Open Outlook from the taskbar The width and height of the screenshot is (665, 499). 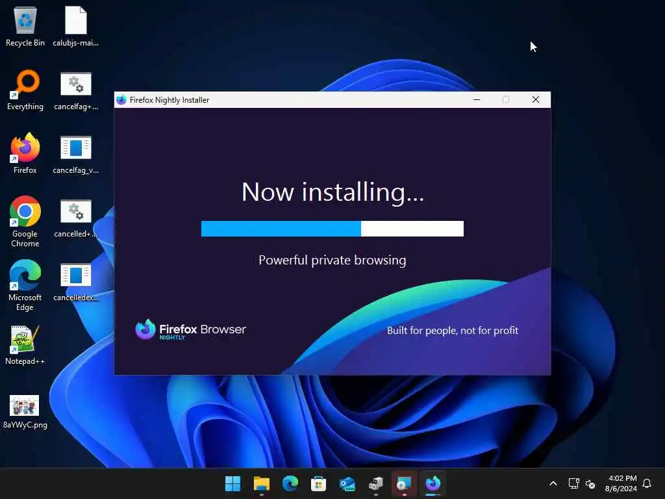(347, 483)
